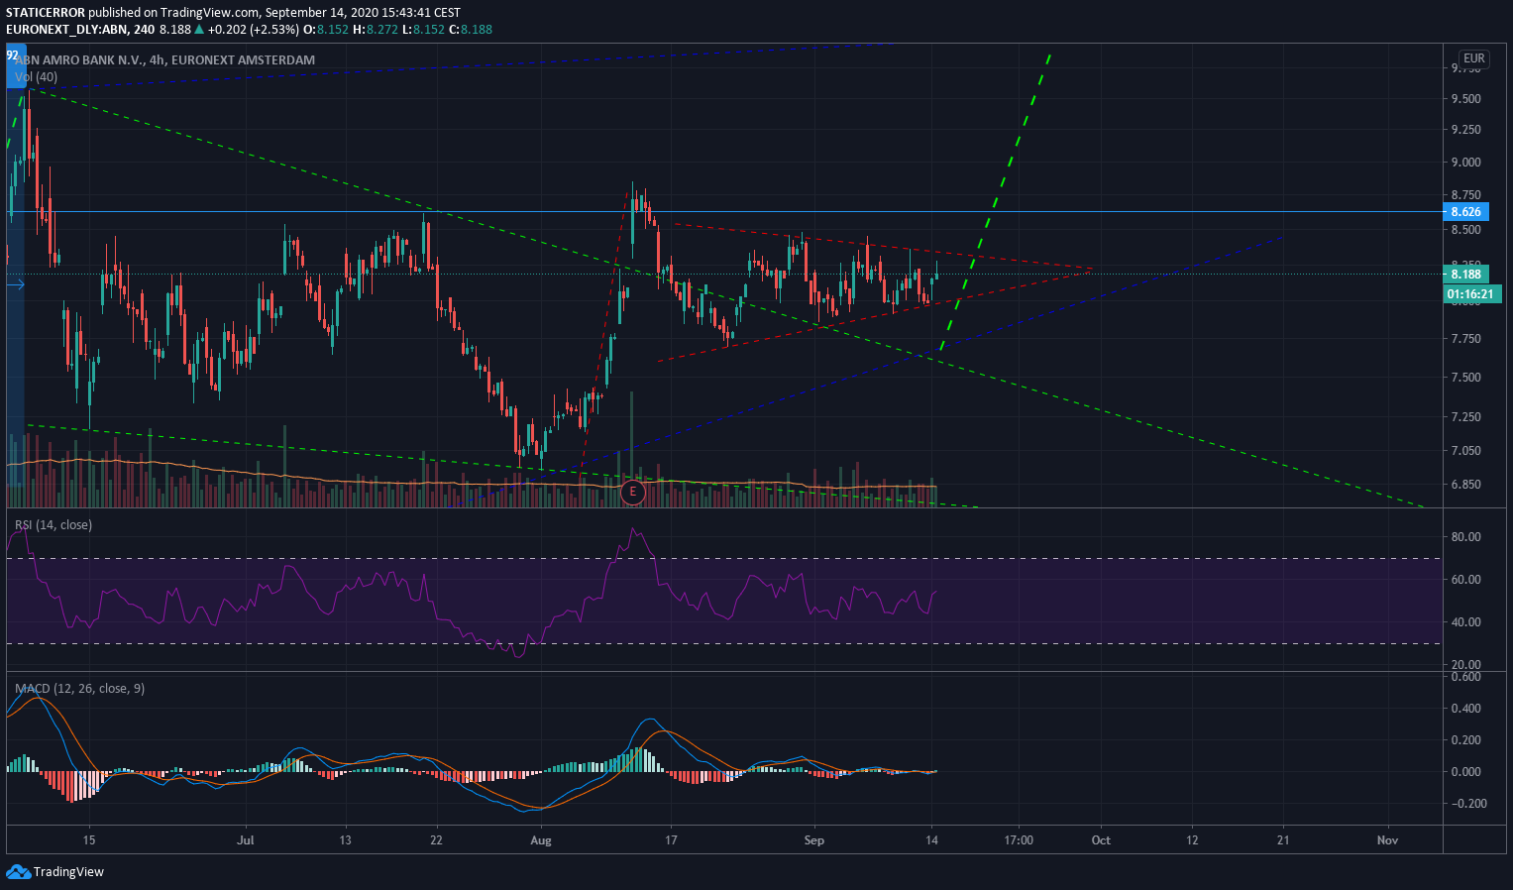Click the 9.500 price axis label
Screen dimensions: 1513x890
coord(1466,99)
